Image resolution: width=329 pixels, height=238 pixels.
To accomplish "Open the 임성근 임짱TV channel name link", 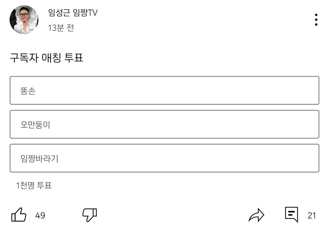I will (73, 12).
